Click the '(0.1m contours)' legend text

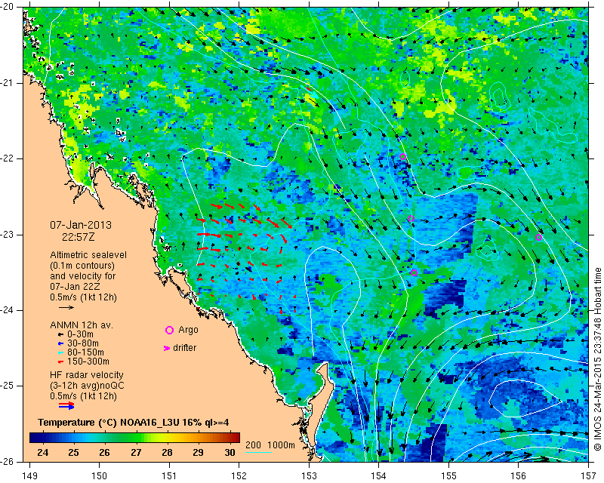click(82, 266)
